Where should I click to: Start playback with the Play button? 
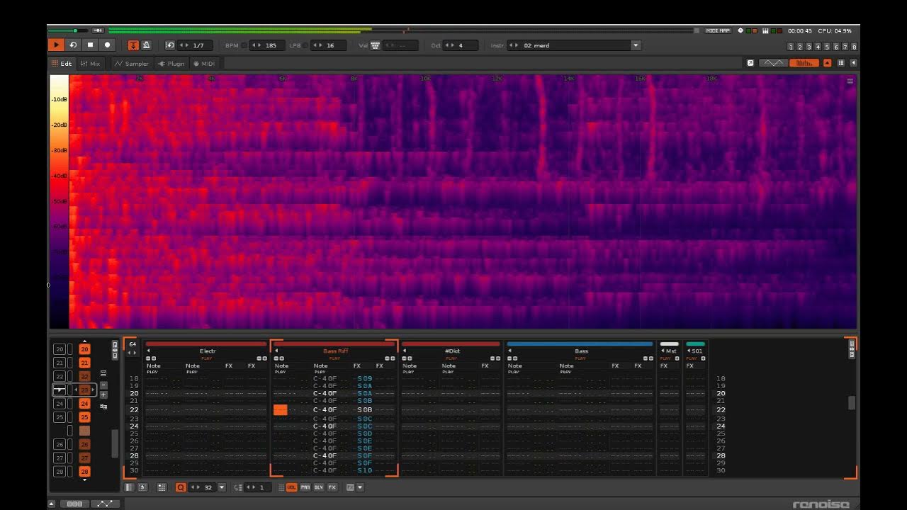click(56, 45)
